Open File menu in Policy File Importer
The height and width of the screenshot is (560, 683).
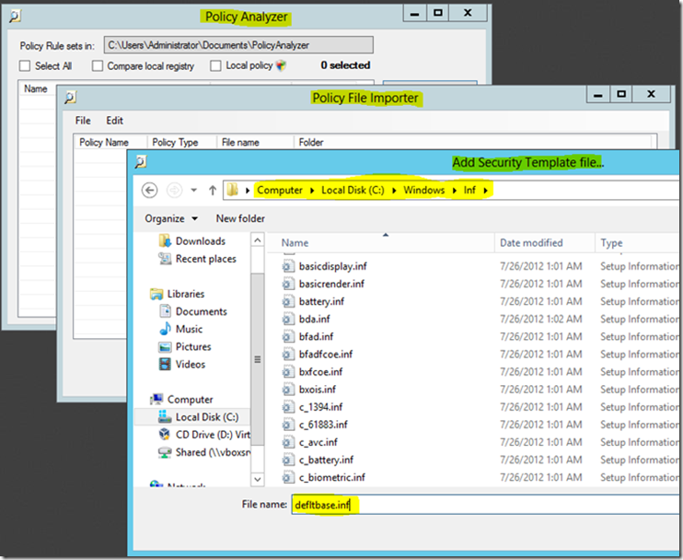(83, 121)
